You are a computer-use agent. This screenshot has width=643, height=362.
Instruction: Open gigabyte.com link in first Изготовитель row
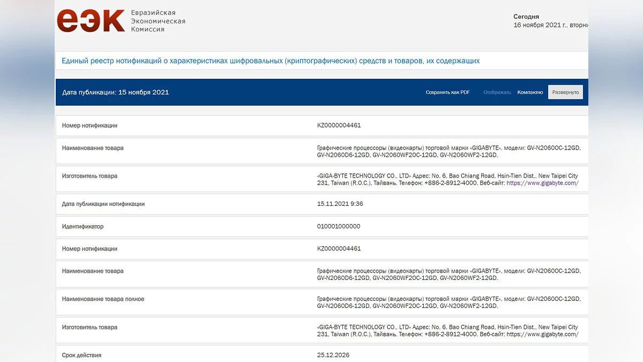[x=542, y=183]
